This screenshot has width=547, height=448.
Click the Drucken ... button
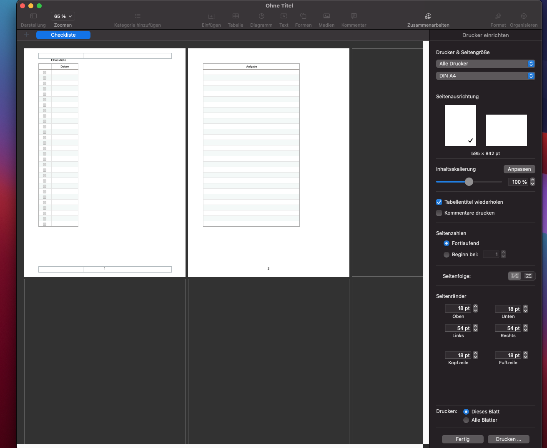point(508,439)
